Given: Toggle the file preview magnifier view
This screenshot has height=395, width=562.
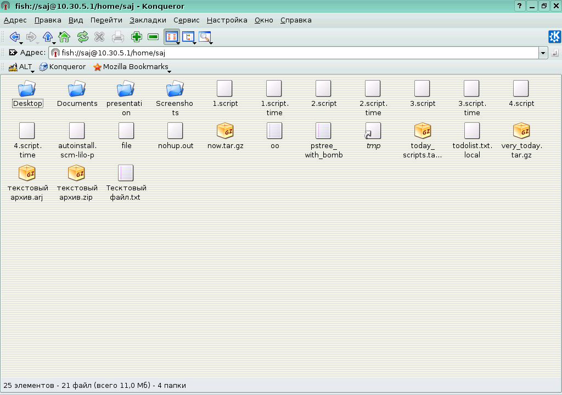Looking at the screenshot, I should pyautogui.click(x=205, y=37).
